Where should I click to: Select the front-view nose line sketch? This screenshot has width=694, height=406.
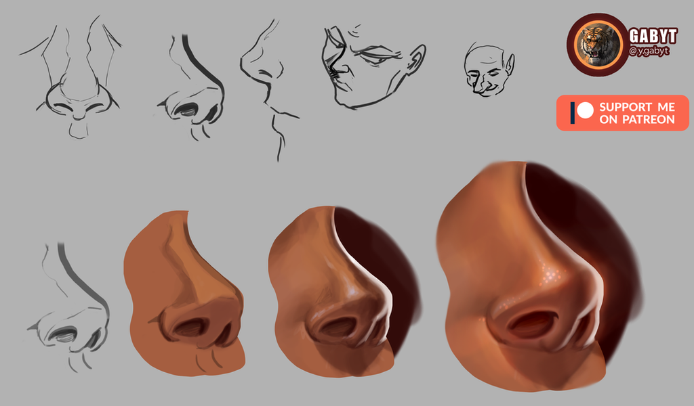click(70, 77)
